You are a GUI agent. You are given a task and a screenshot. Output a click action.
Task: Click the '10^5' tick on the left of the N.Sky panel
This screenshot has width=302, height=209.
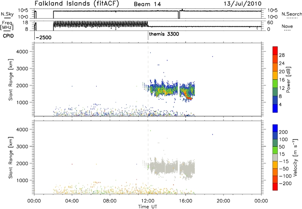[x=23, y=11]
